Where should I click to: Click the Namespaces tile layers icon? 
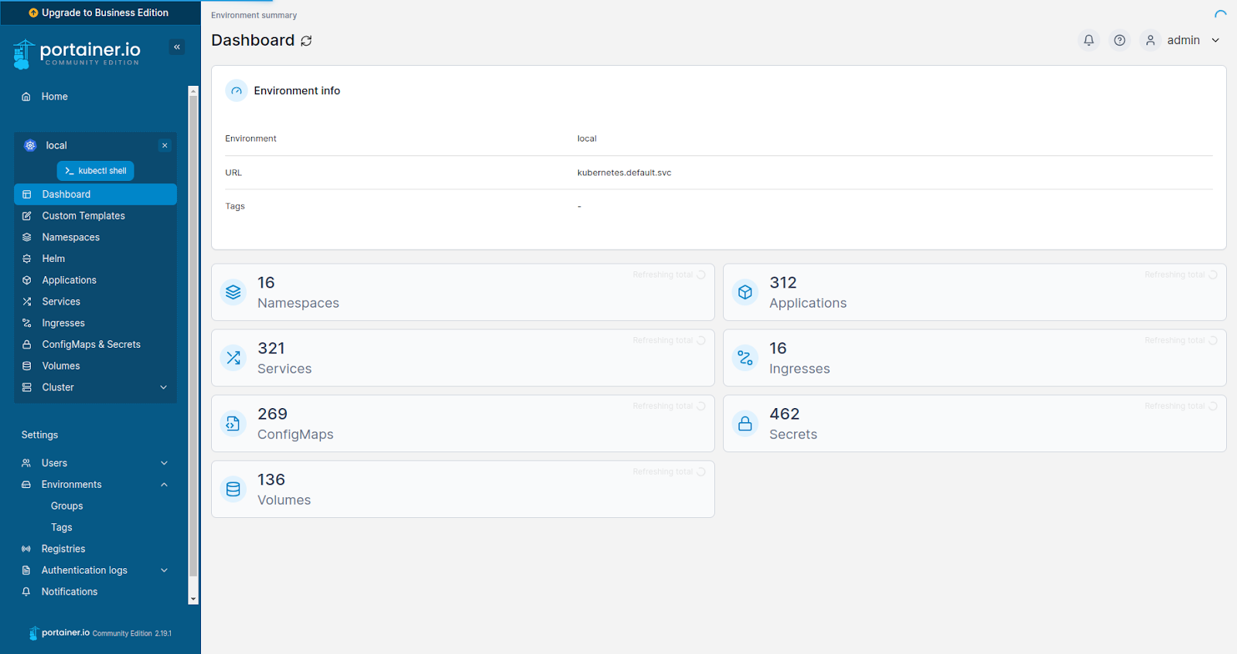pyautogui.click(x=233, y=292)
